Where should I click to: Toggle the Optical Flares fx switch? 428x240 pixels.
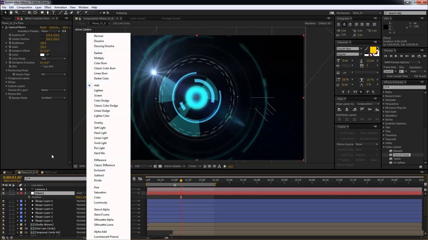click(6, 27)
